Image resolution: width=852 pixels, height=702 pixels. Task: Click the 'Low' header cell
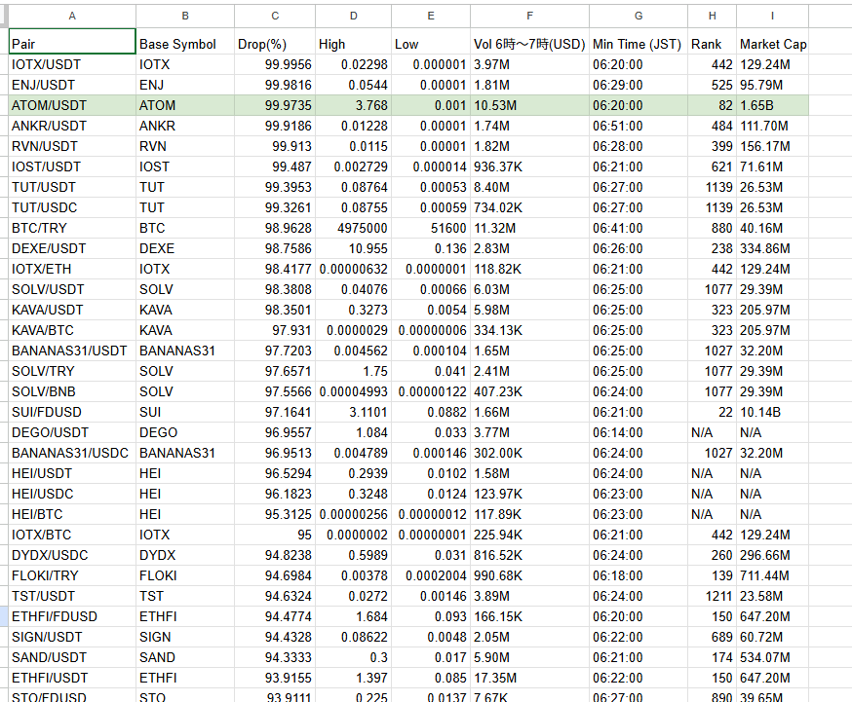431,41
